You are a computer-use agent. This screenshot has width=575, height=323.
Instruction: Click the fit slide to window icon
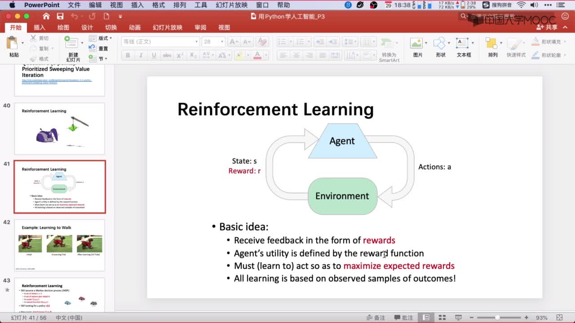560,318
